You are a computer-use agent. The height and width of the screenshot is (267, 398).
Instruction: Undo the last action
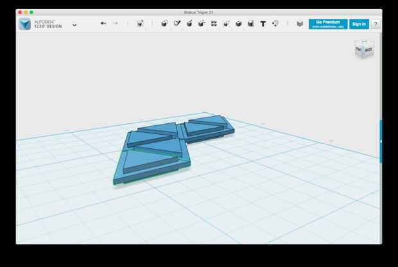coord(103,23)
